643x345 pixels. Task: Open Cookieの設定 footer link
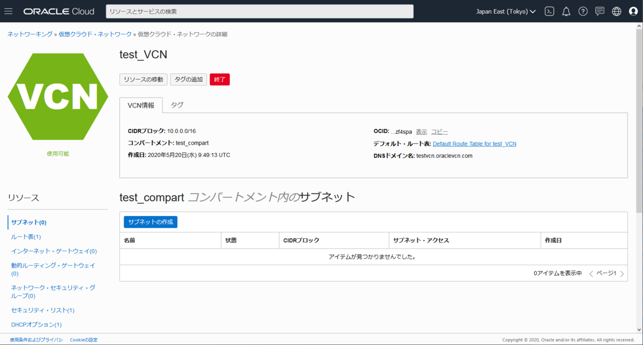[x=84, y=340]
